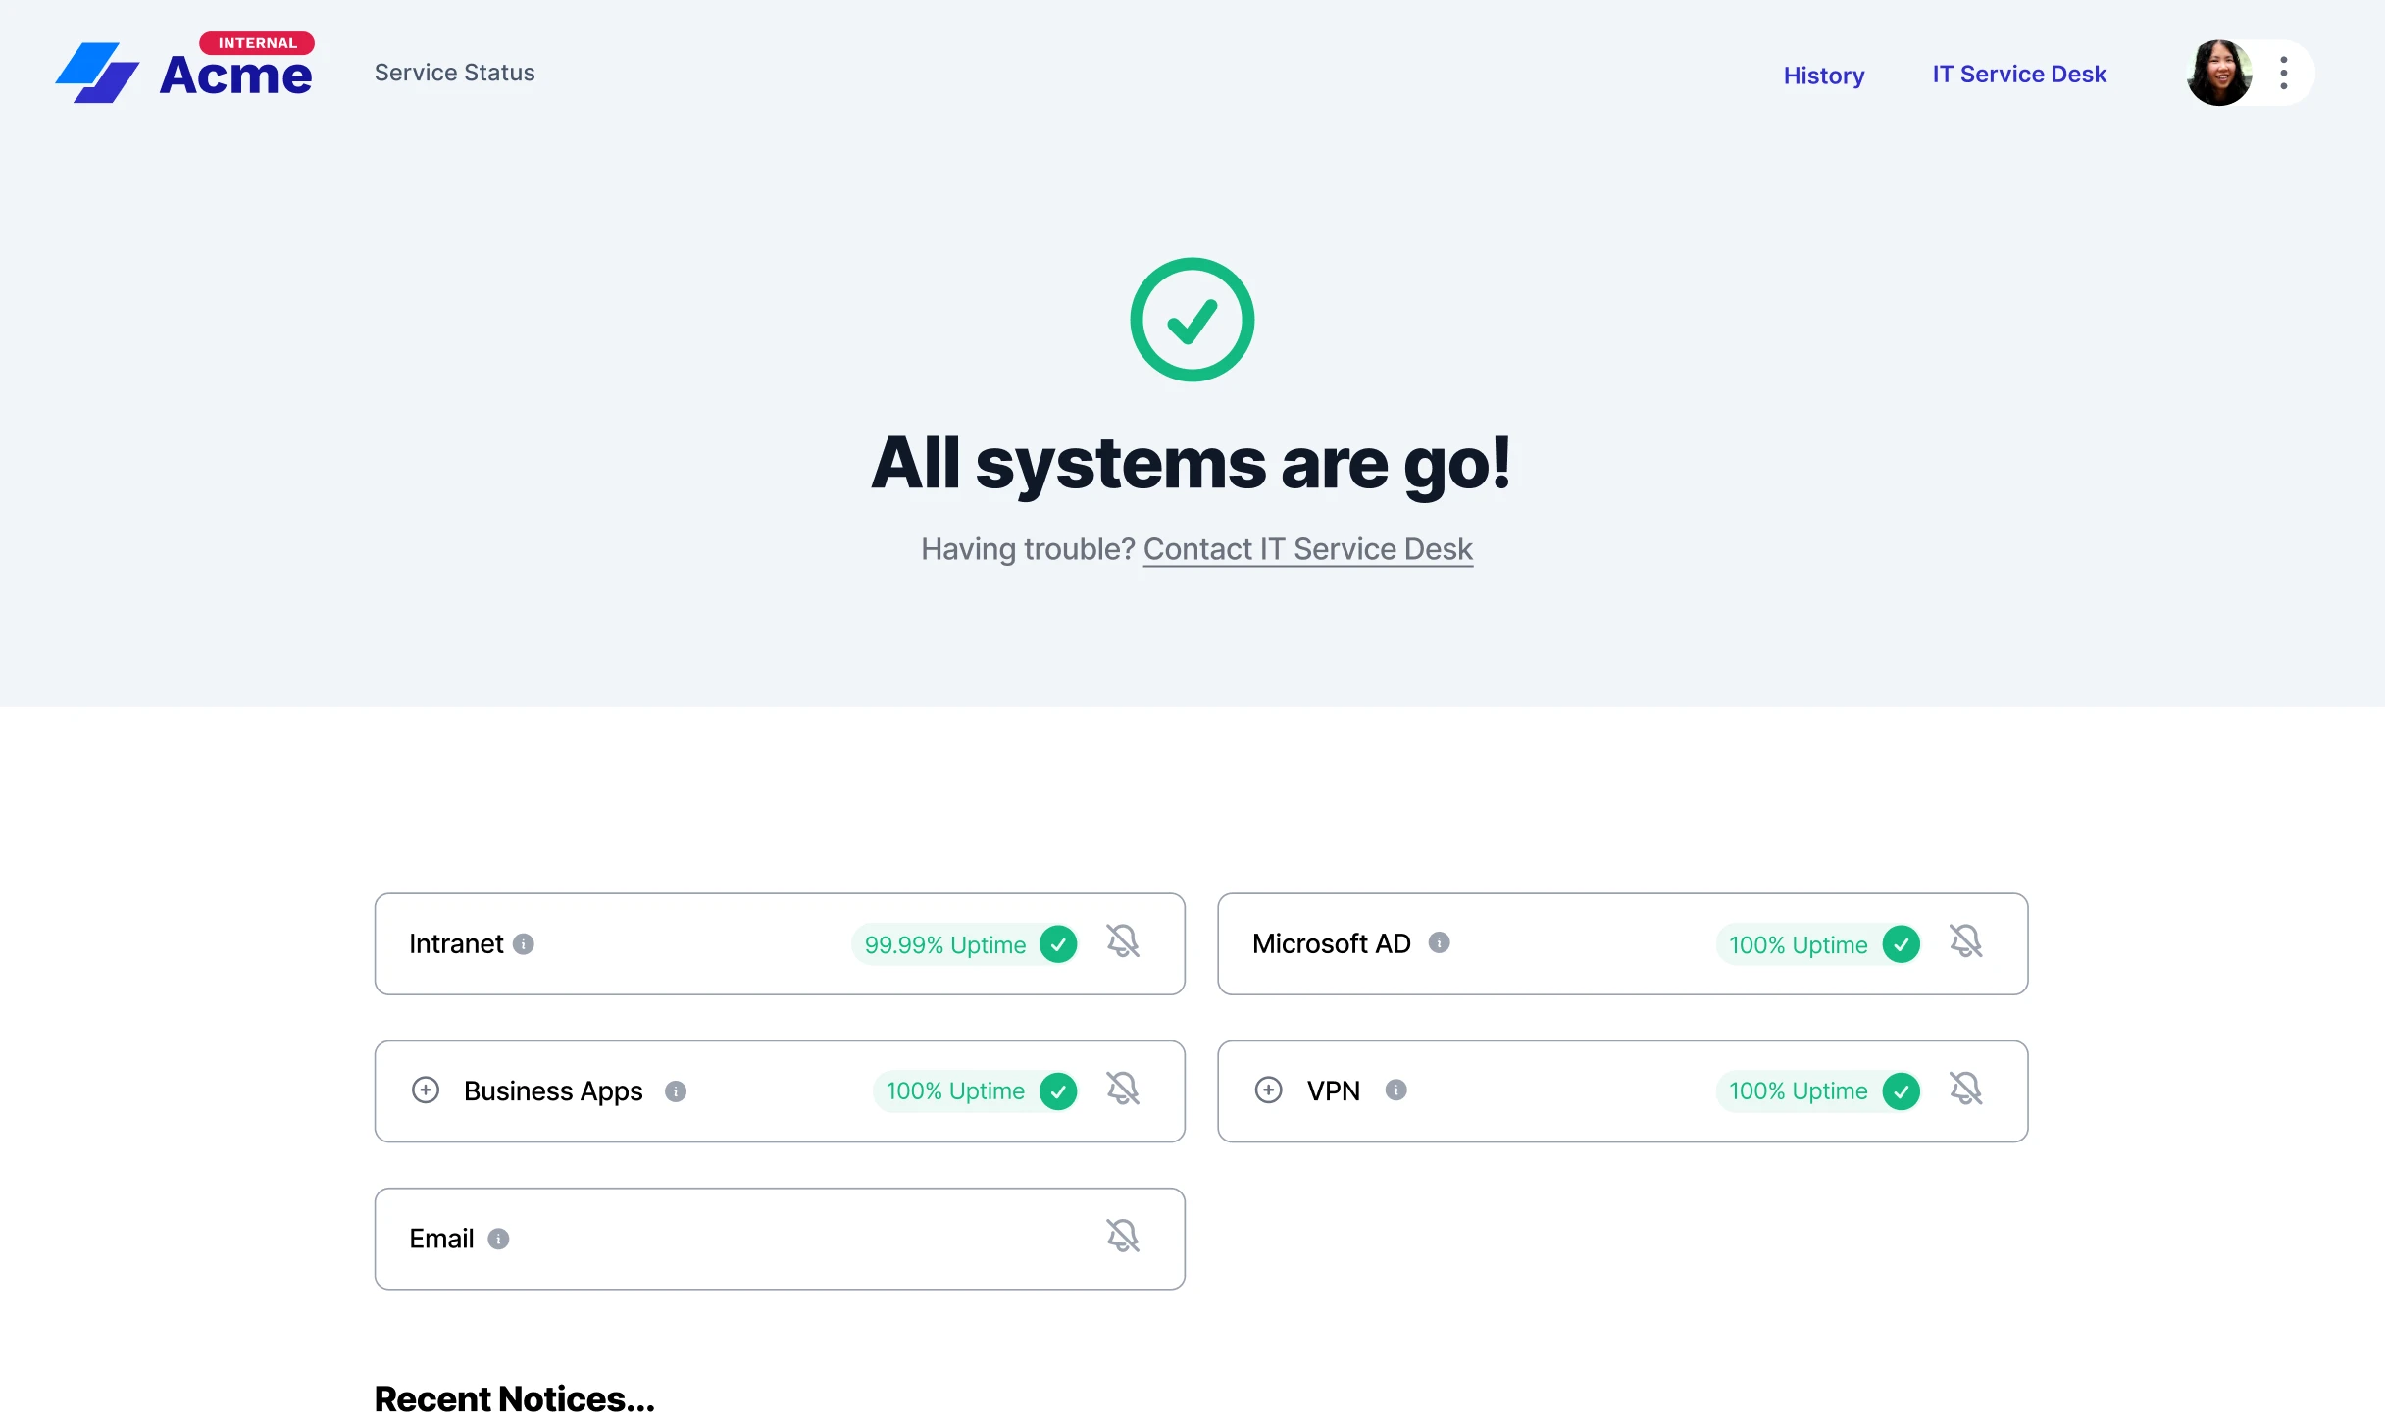
Task: Click the three-dot overflow menu icon
Action: 2284,73
